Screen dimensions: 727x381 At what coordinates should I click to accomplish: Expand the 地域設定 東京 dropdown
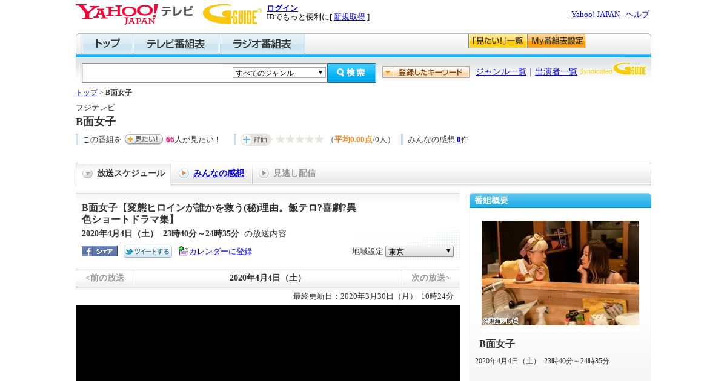[x=419, y=251]
